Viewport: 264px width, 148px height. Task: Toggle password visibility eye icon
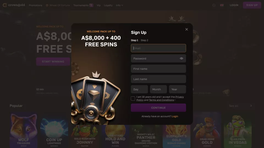(x=181, y=58)
